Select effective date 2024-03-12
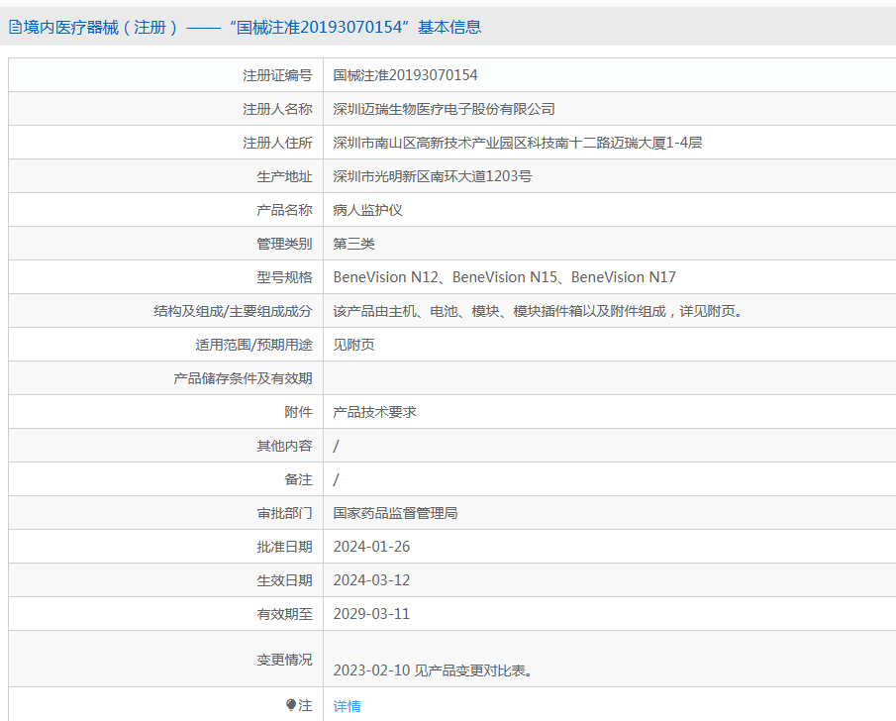 371,580
